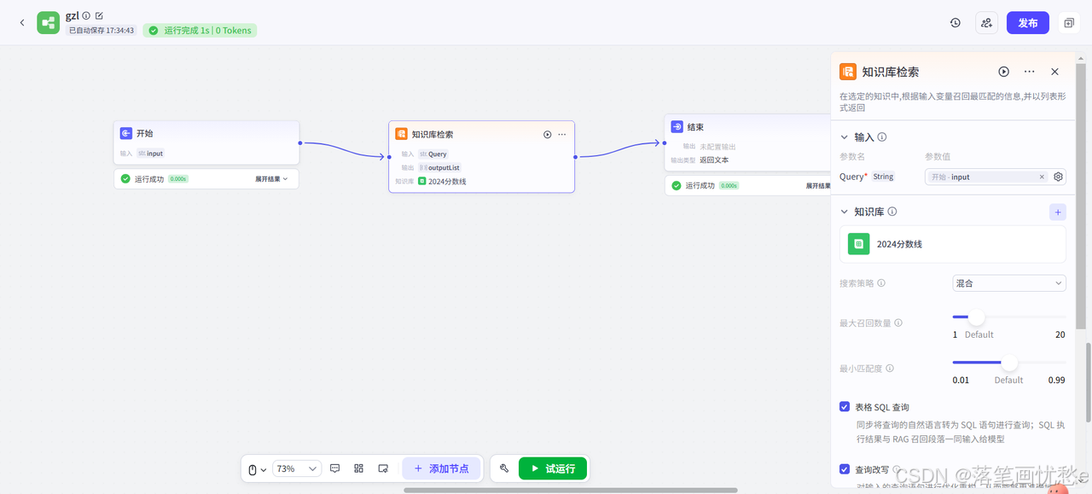Click the grid layout icon in toolbar
Screen dimensions: 1092x494
(x=359, y=468)
